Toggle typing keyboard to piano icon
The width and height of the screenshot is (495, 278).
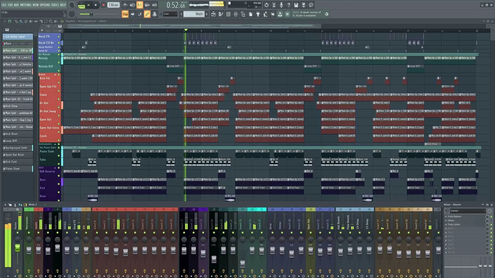pyautogui.click(x=125, y=14)
